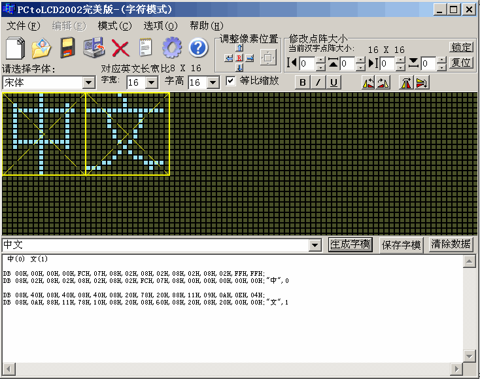Screen dimensions: 480x379
Task: Click the blue question mark help icon
Action: click(198, 48)
